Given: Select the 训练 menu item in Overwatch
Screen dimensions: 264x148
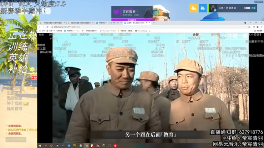Looking at the screenshot, I should click(18, 46).
